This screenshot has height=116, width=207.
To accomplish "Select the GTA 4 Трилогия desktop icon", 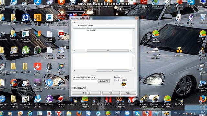I will point(156,36).
